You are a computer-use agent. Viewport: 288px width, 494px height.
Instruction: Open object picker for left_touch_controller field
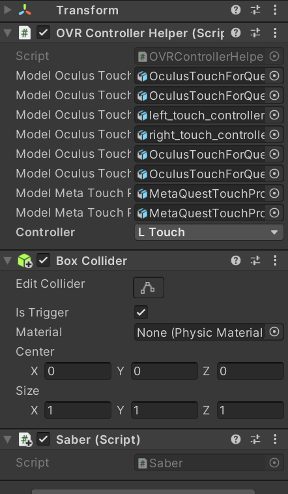coord(274,116)
